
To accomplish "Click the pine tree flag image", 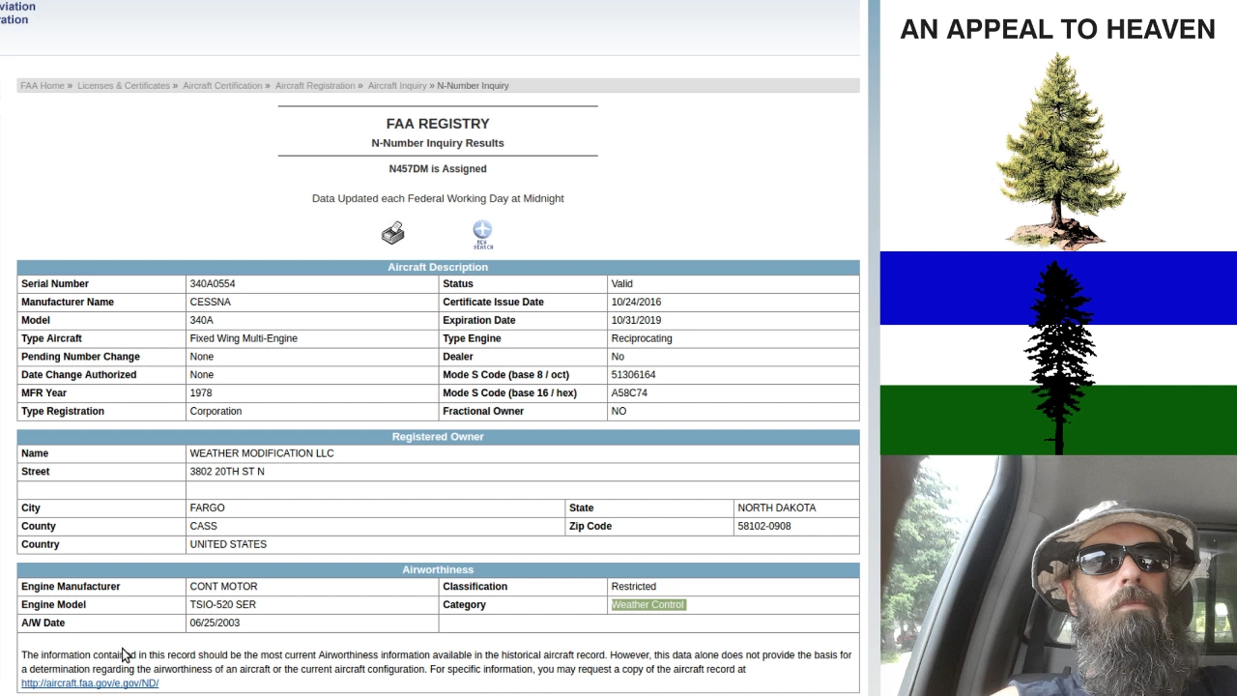I will tap(1059, 152).
